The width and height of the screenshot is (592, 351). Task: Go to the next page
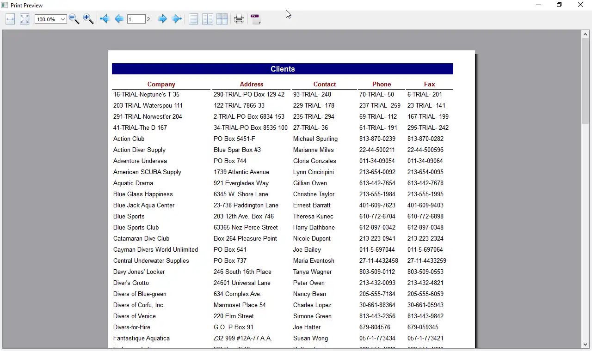tap(162, 19)
